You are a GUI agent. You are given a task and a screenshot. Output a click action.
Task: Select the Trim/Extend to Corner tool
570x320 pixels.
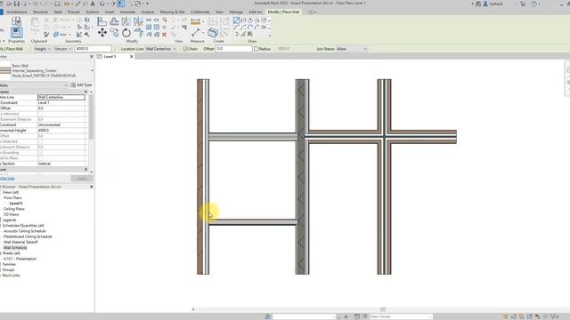(138, 33)
